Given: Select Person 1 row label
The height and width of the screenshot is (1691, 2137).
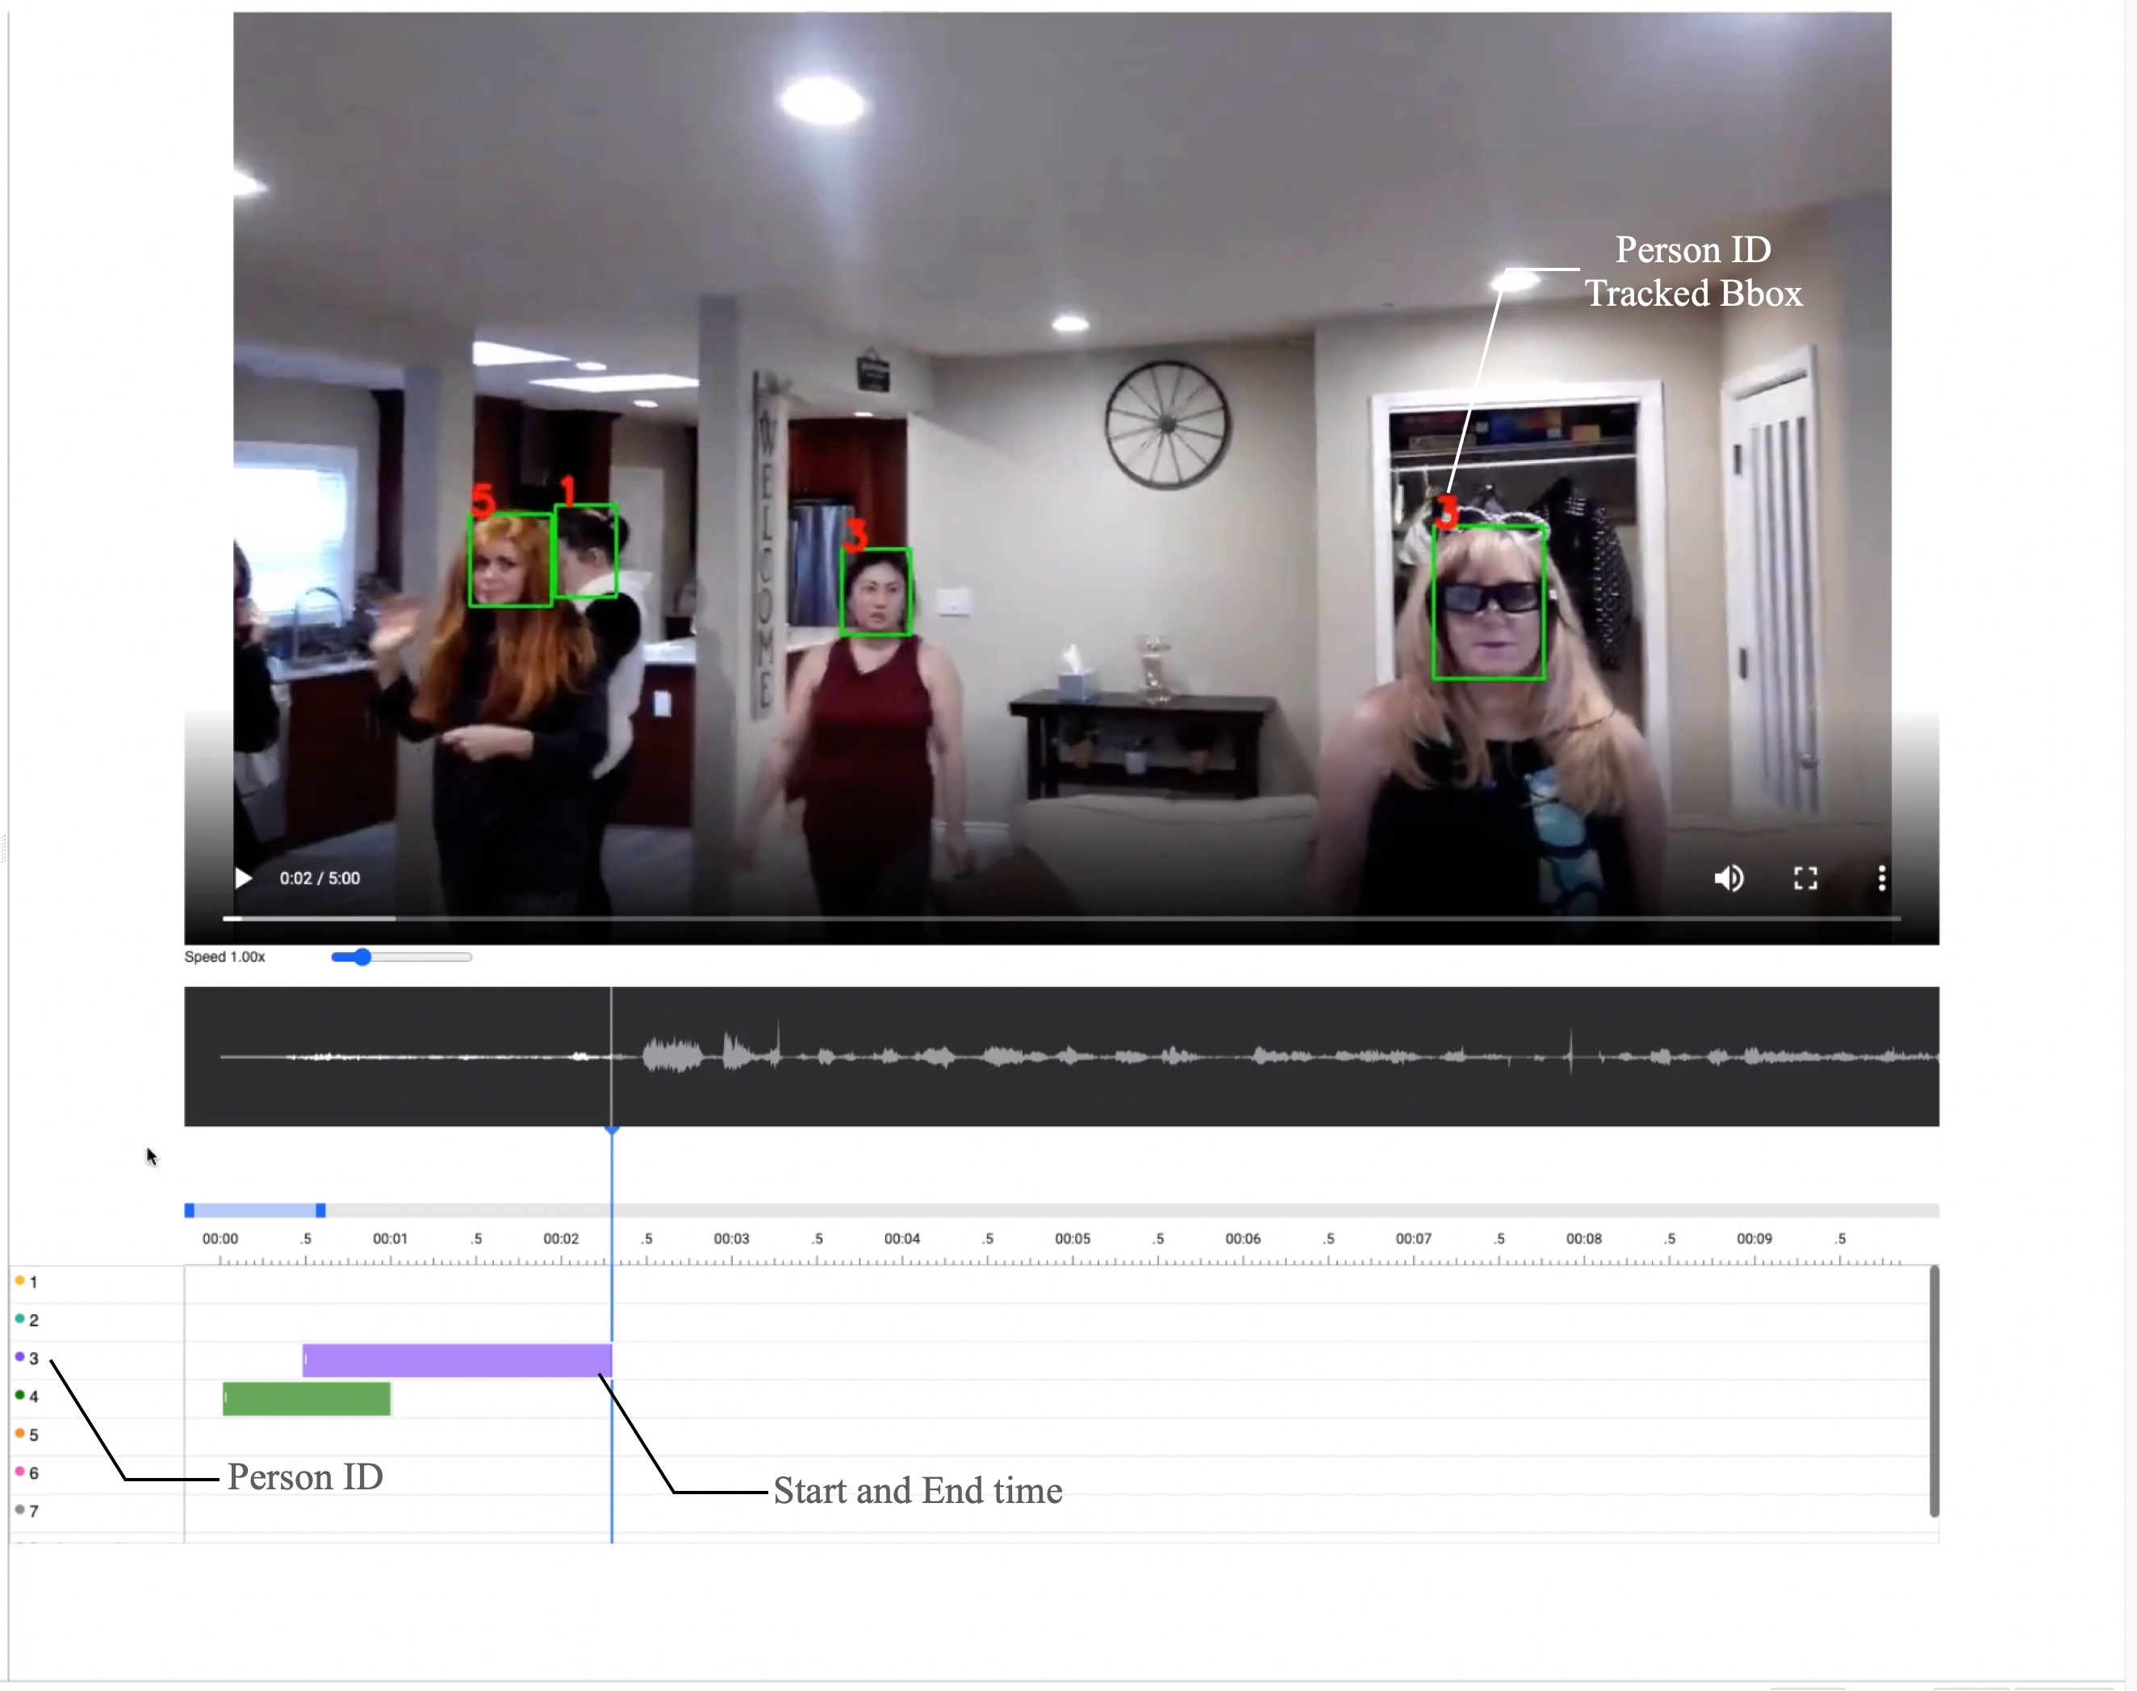Looking at the screenshot, I should (x=31, y=1282).
